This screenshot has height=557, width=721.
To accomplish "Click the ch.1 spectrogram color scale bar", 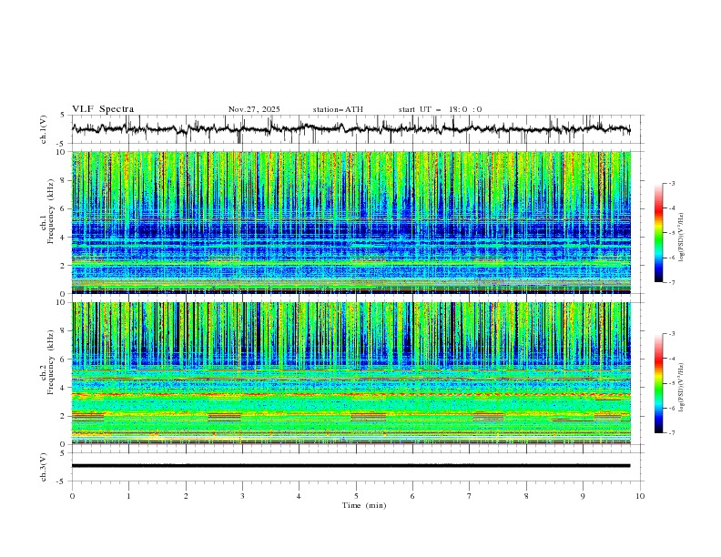I will point(658,233).
